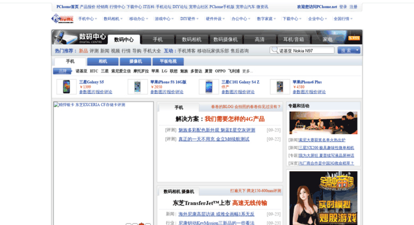
Task: Open the 苹果iPhone 5S 16G版 phone thumbnail
Action: (137, 87)
